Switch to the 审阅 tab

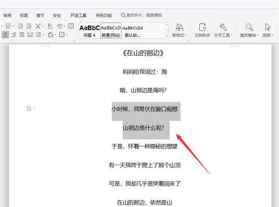7,15
